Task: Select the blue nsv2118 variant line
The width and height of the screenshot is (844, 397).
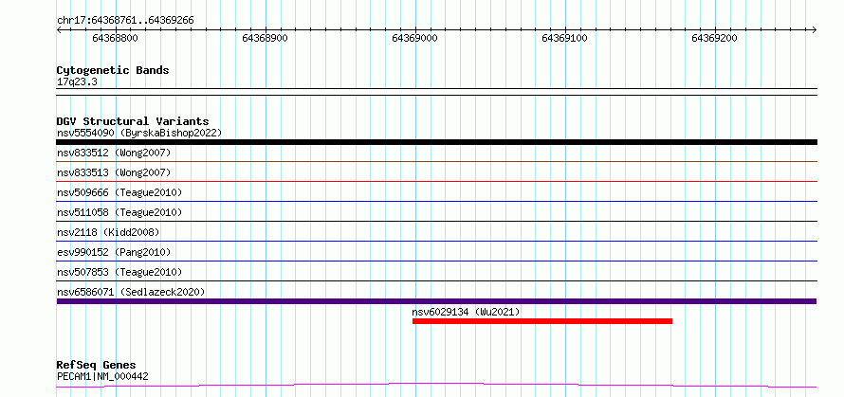Action: [x=436, y=241]
